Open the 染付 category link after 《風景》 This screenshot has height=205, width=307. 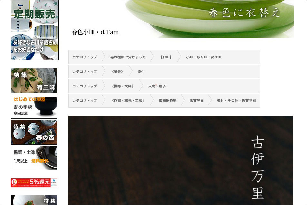pos(141,72)
